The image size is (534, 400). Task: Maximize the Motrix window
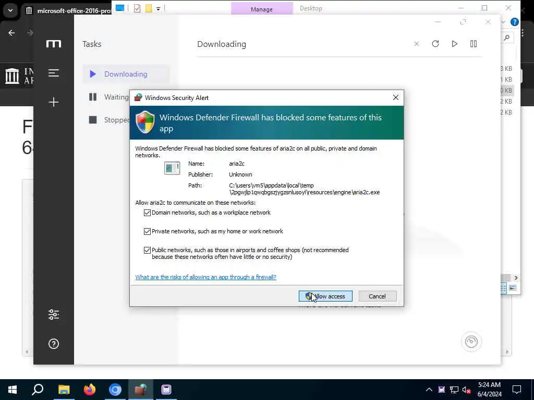pos(463,22)
